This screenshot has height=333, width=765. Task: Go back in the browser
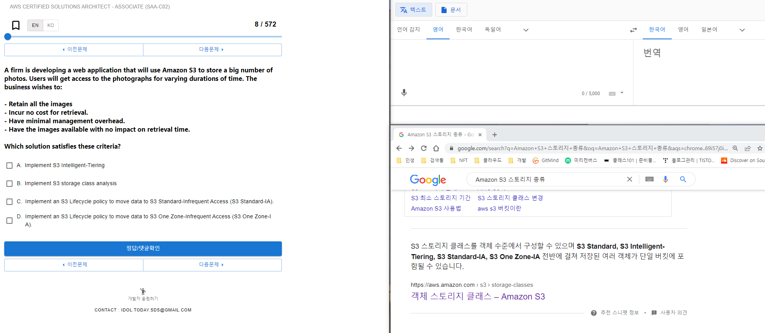pyautogui.click(x=399, y=148)
